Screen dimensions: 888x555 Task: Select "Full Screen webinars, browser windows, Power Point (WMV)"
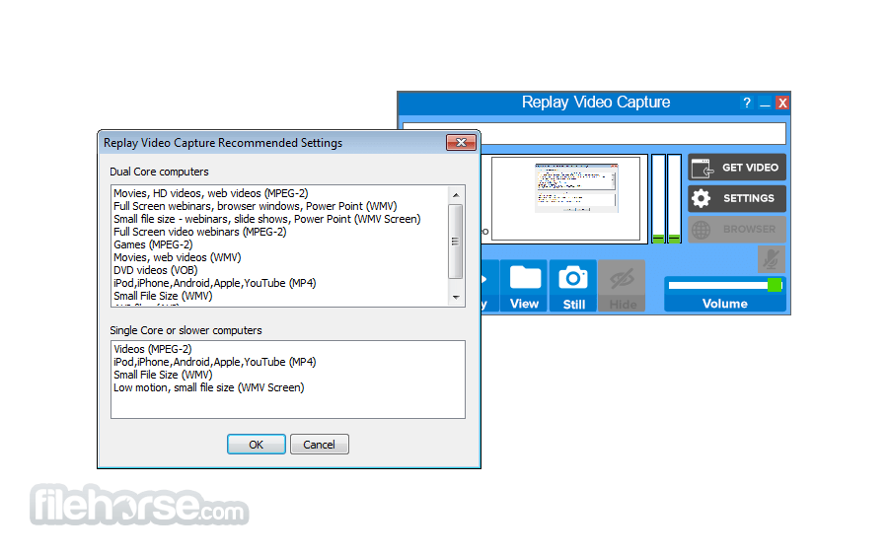coord(255,206)
